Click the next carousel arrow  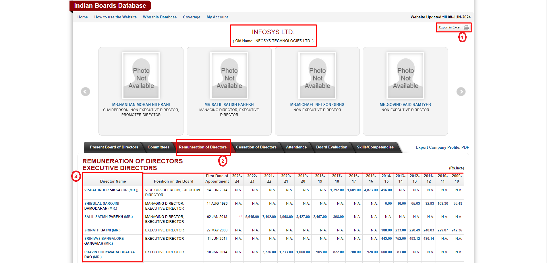(461, 92)
